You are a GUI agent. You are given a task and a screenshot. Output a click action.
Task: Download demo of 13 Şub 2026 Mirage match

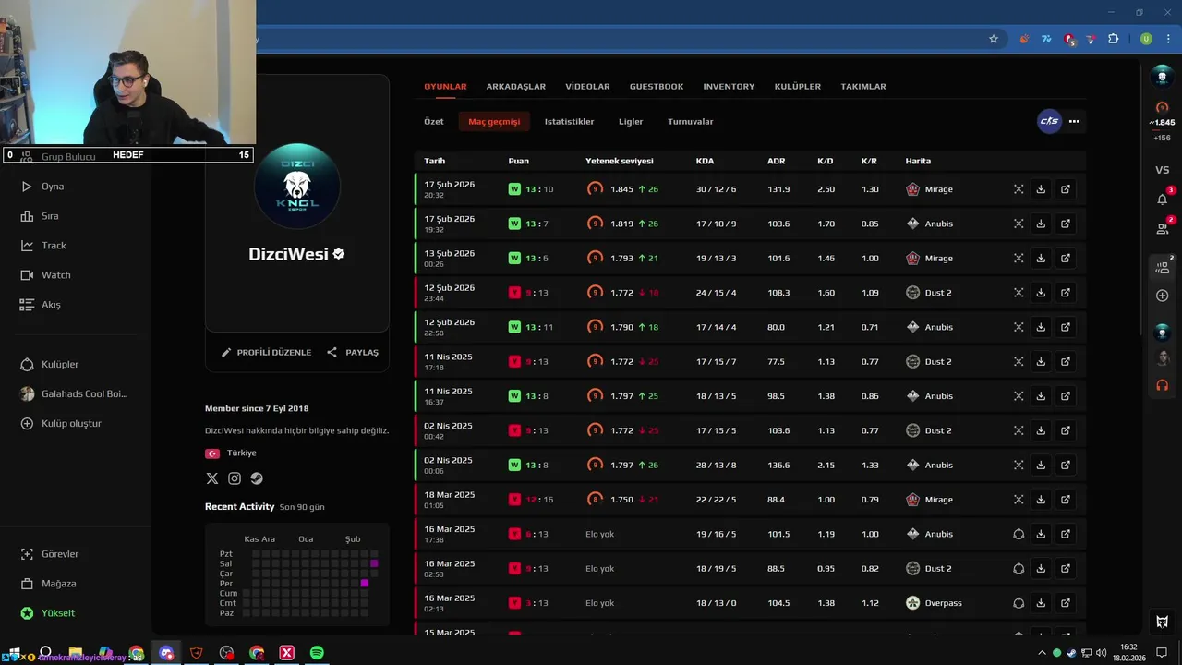(1041, 259)
